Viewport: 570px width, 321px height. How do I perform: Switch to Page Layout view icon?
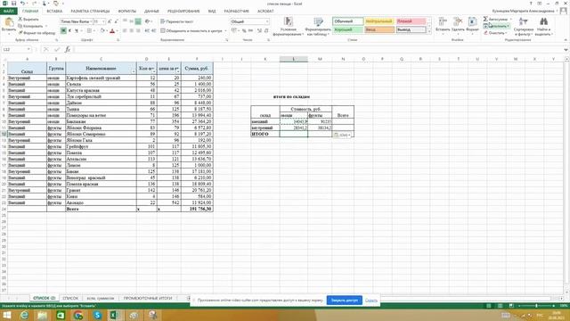coord(501,306)
